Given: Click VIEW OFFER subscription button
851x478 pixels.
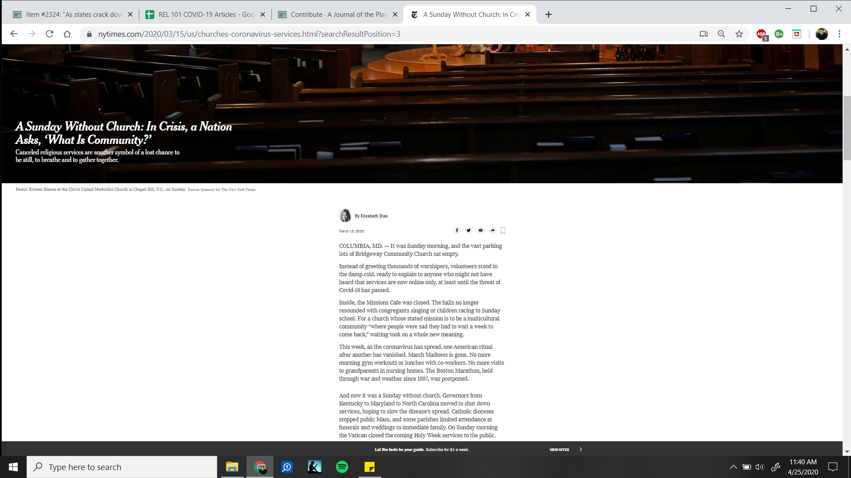Looking at the screenshot, I should click(x=559, y=449).
